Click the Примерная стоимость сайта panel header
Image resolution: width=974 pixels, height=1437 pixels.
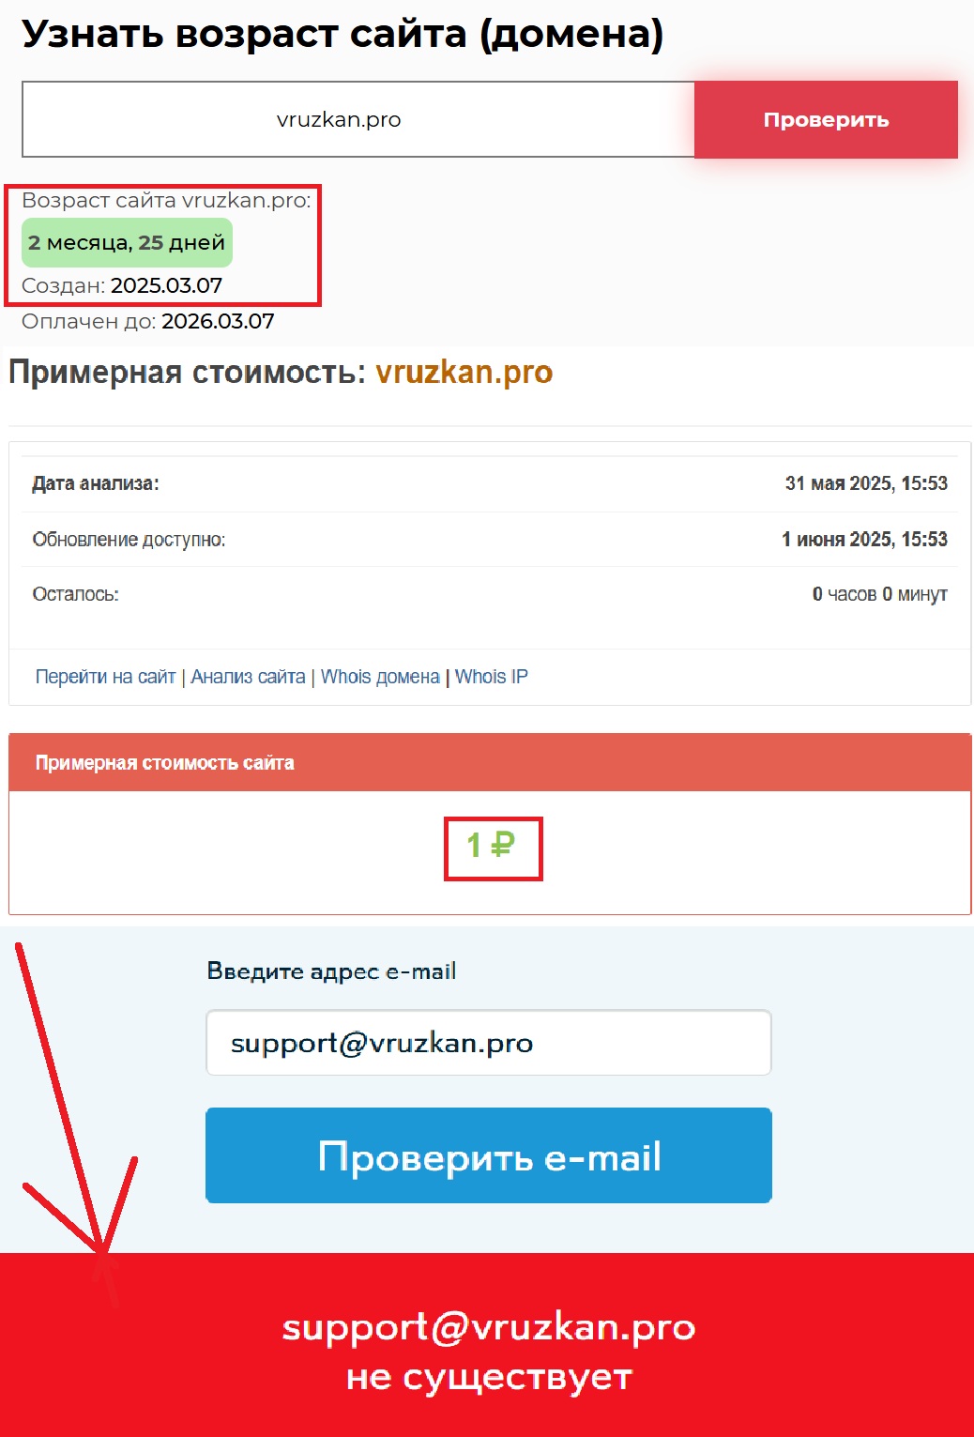(490, 763)
